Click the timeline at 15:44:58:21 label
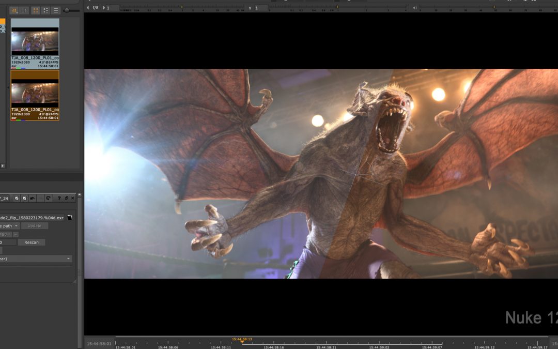Screen dimensions: 558x349 click(x=326, y=347)
